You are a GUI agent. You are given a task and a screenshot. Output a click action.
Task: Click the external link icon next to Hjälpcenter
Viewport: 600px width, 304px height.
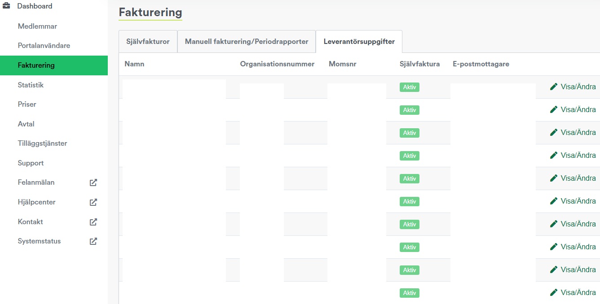click(x=93, y=202)
